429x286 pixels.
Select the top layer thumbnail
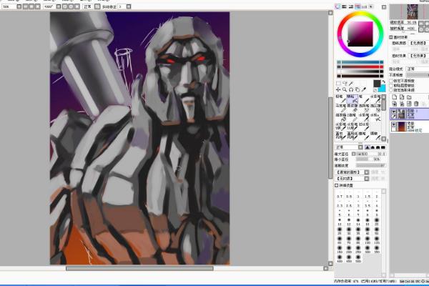tap(402, 114)
